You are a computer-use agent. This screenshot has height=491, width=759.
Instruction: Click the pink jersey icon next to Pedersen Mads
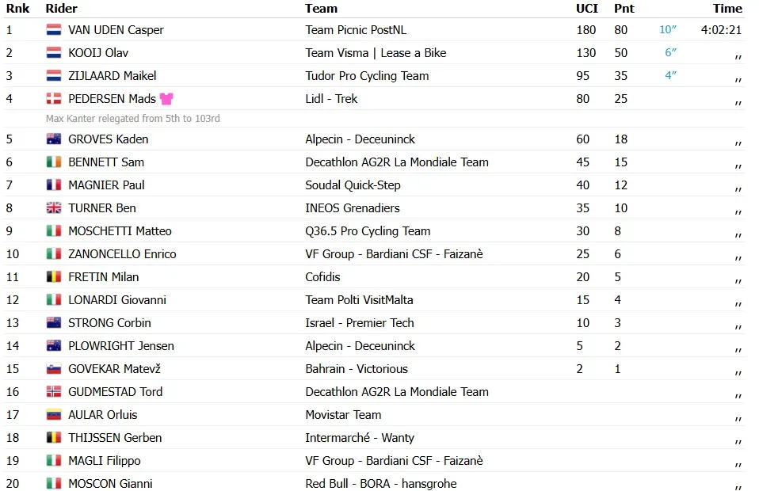click(x=166, y=99)
